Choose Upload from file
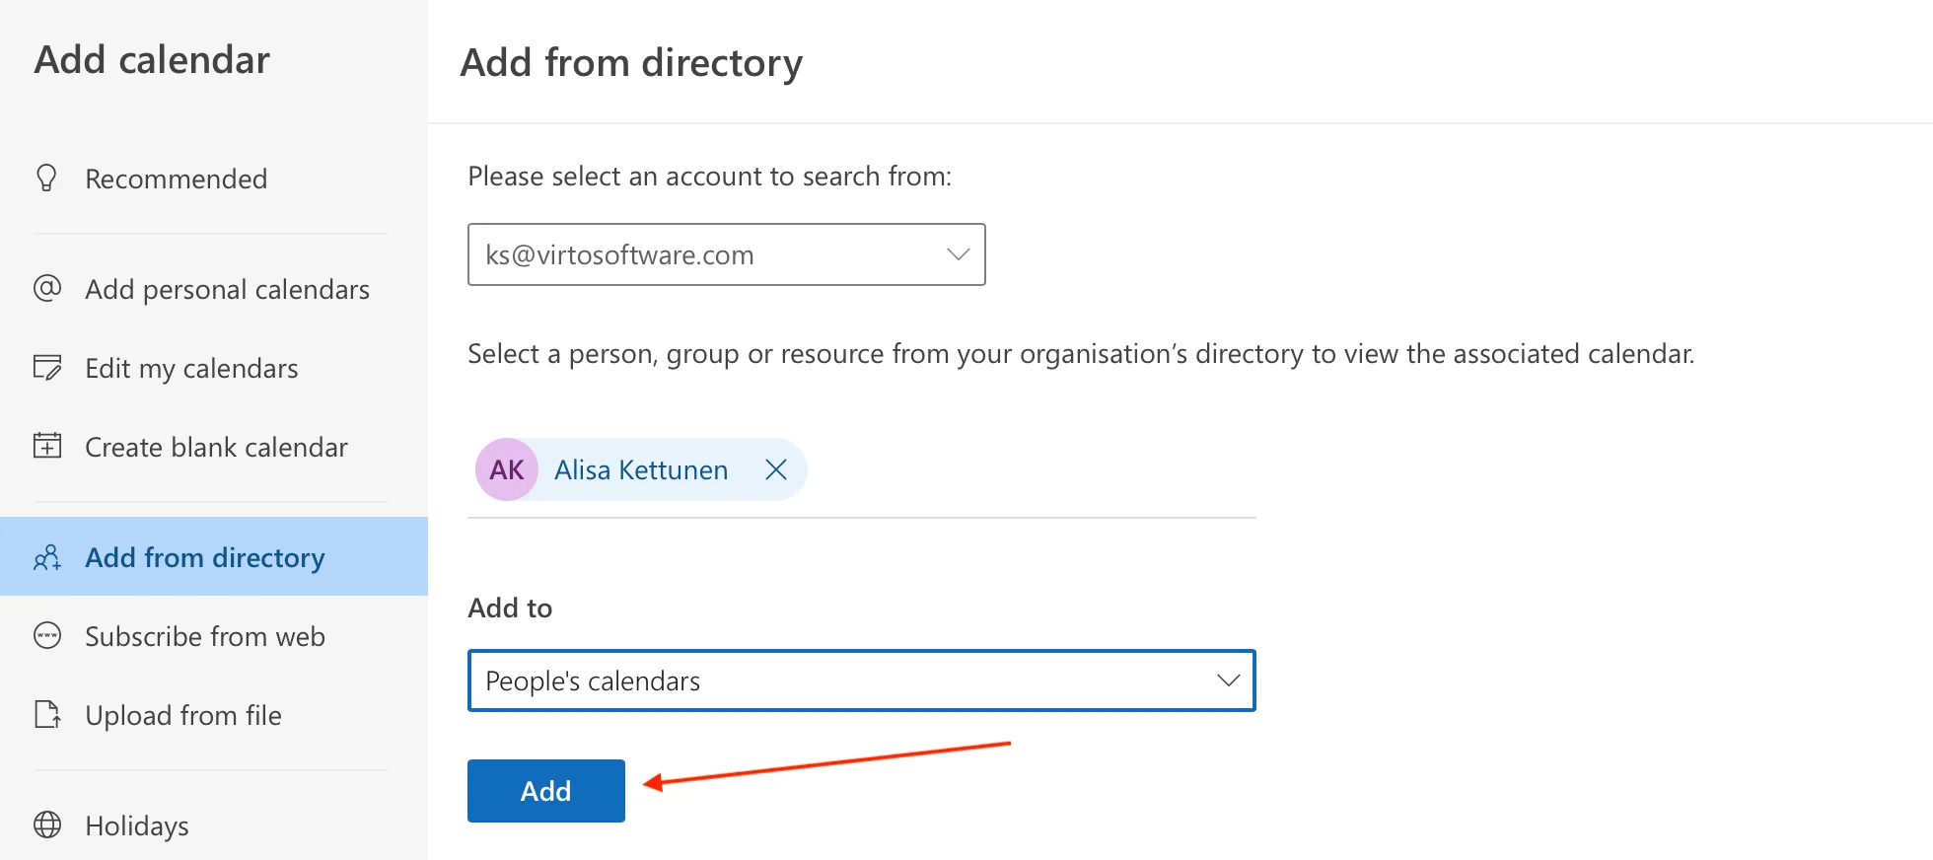The image size is (1933, 860). tap(214, 715)
